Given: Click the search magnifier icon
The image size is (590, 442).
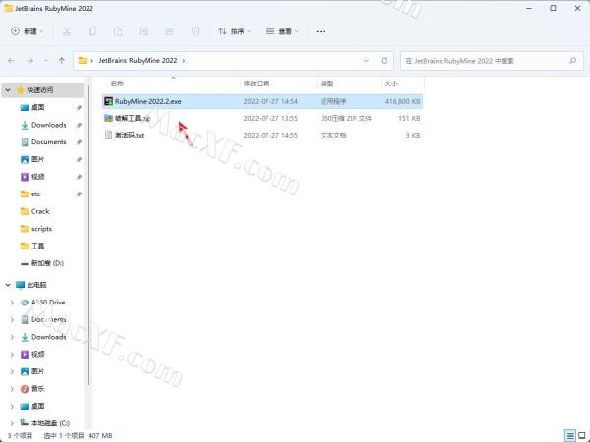Looking at the screenshot, I should pyautogui.click(x=572, y=61).
